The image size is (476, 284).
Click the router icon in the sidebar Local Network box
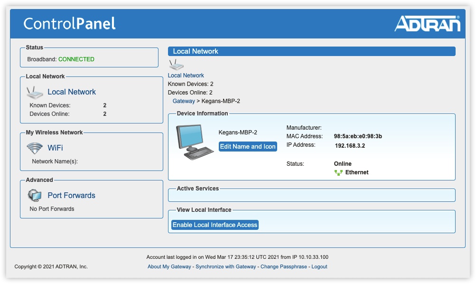(x=35, y=92)
